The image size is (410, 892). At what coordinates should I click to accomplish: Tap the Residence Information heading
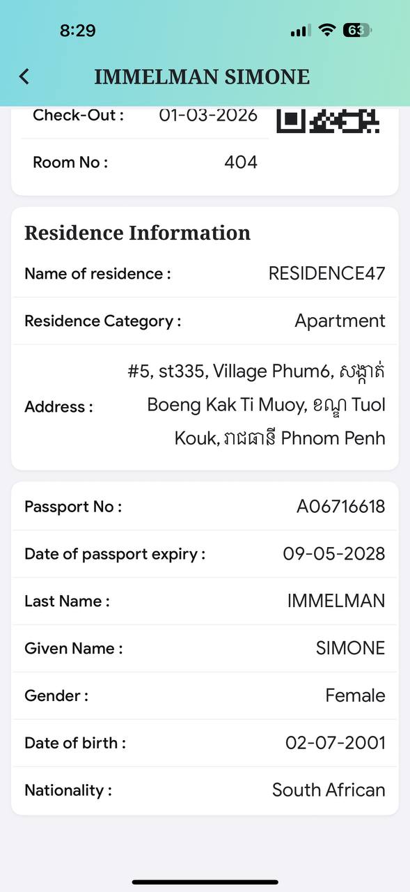[137, 233]
